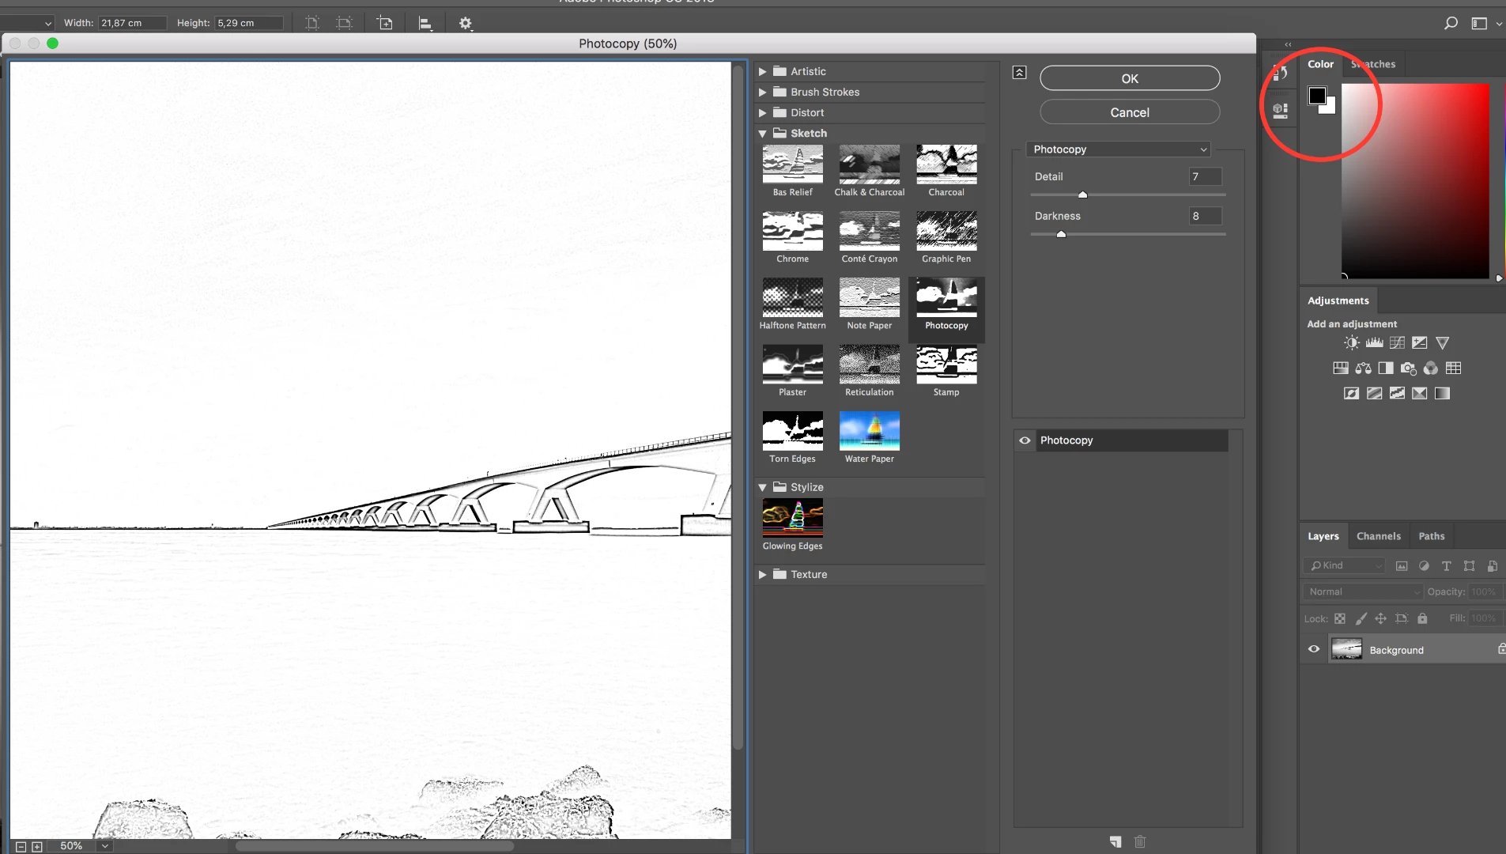1506x854 pixels.
Task: Add a Curves adjustment
Action: [1398, 342]
